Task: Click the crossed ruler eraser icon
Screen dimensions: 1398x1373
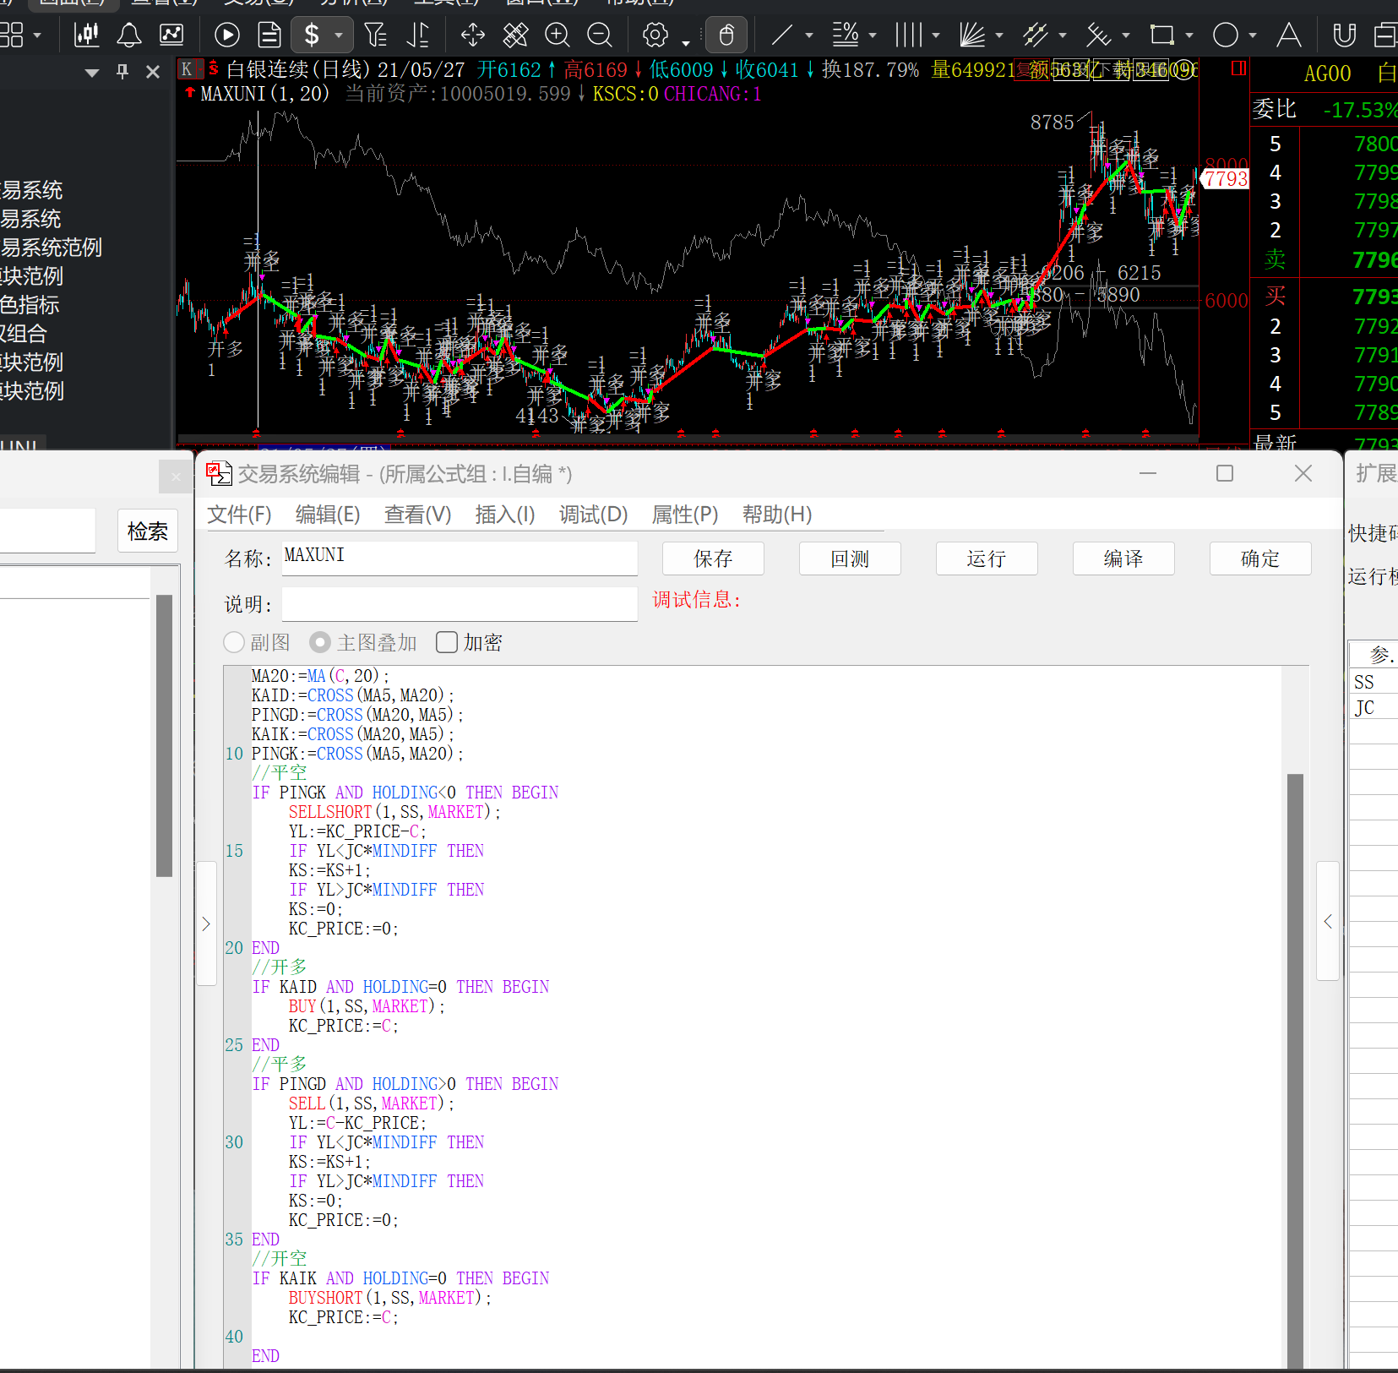Action: tap(515, 35)
